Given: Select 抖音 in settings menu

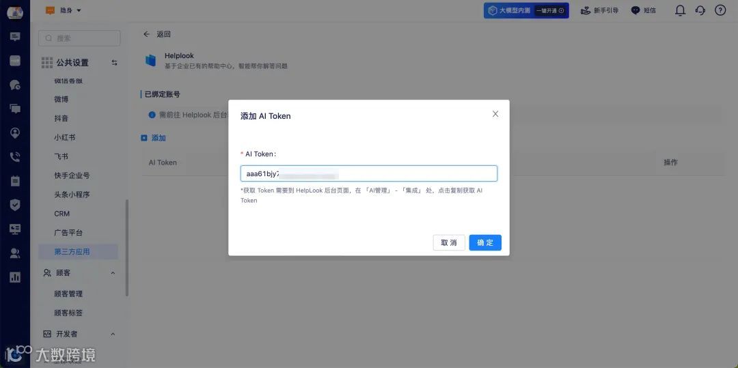Looking at the screenshot, I should coord(61,118).
